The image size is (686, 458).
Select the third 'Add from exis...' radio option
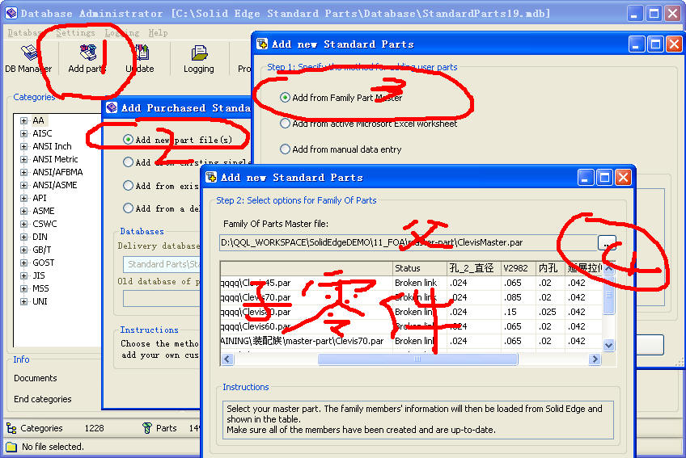128,185
